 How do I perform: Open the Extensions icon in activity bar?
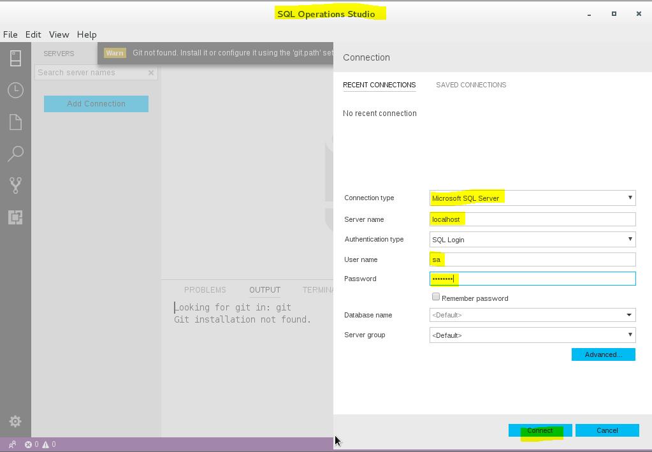[x=15, y=217]
